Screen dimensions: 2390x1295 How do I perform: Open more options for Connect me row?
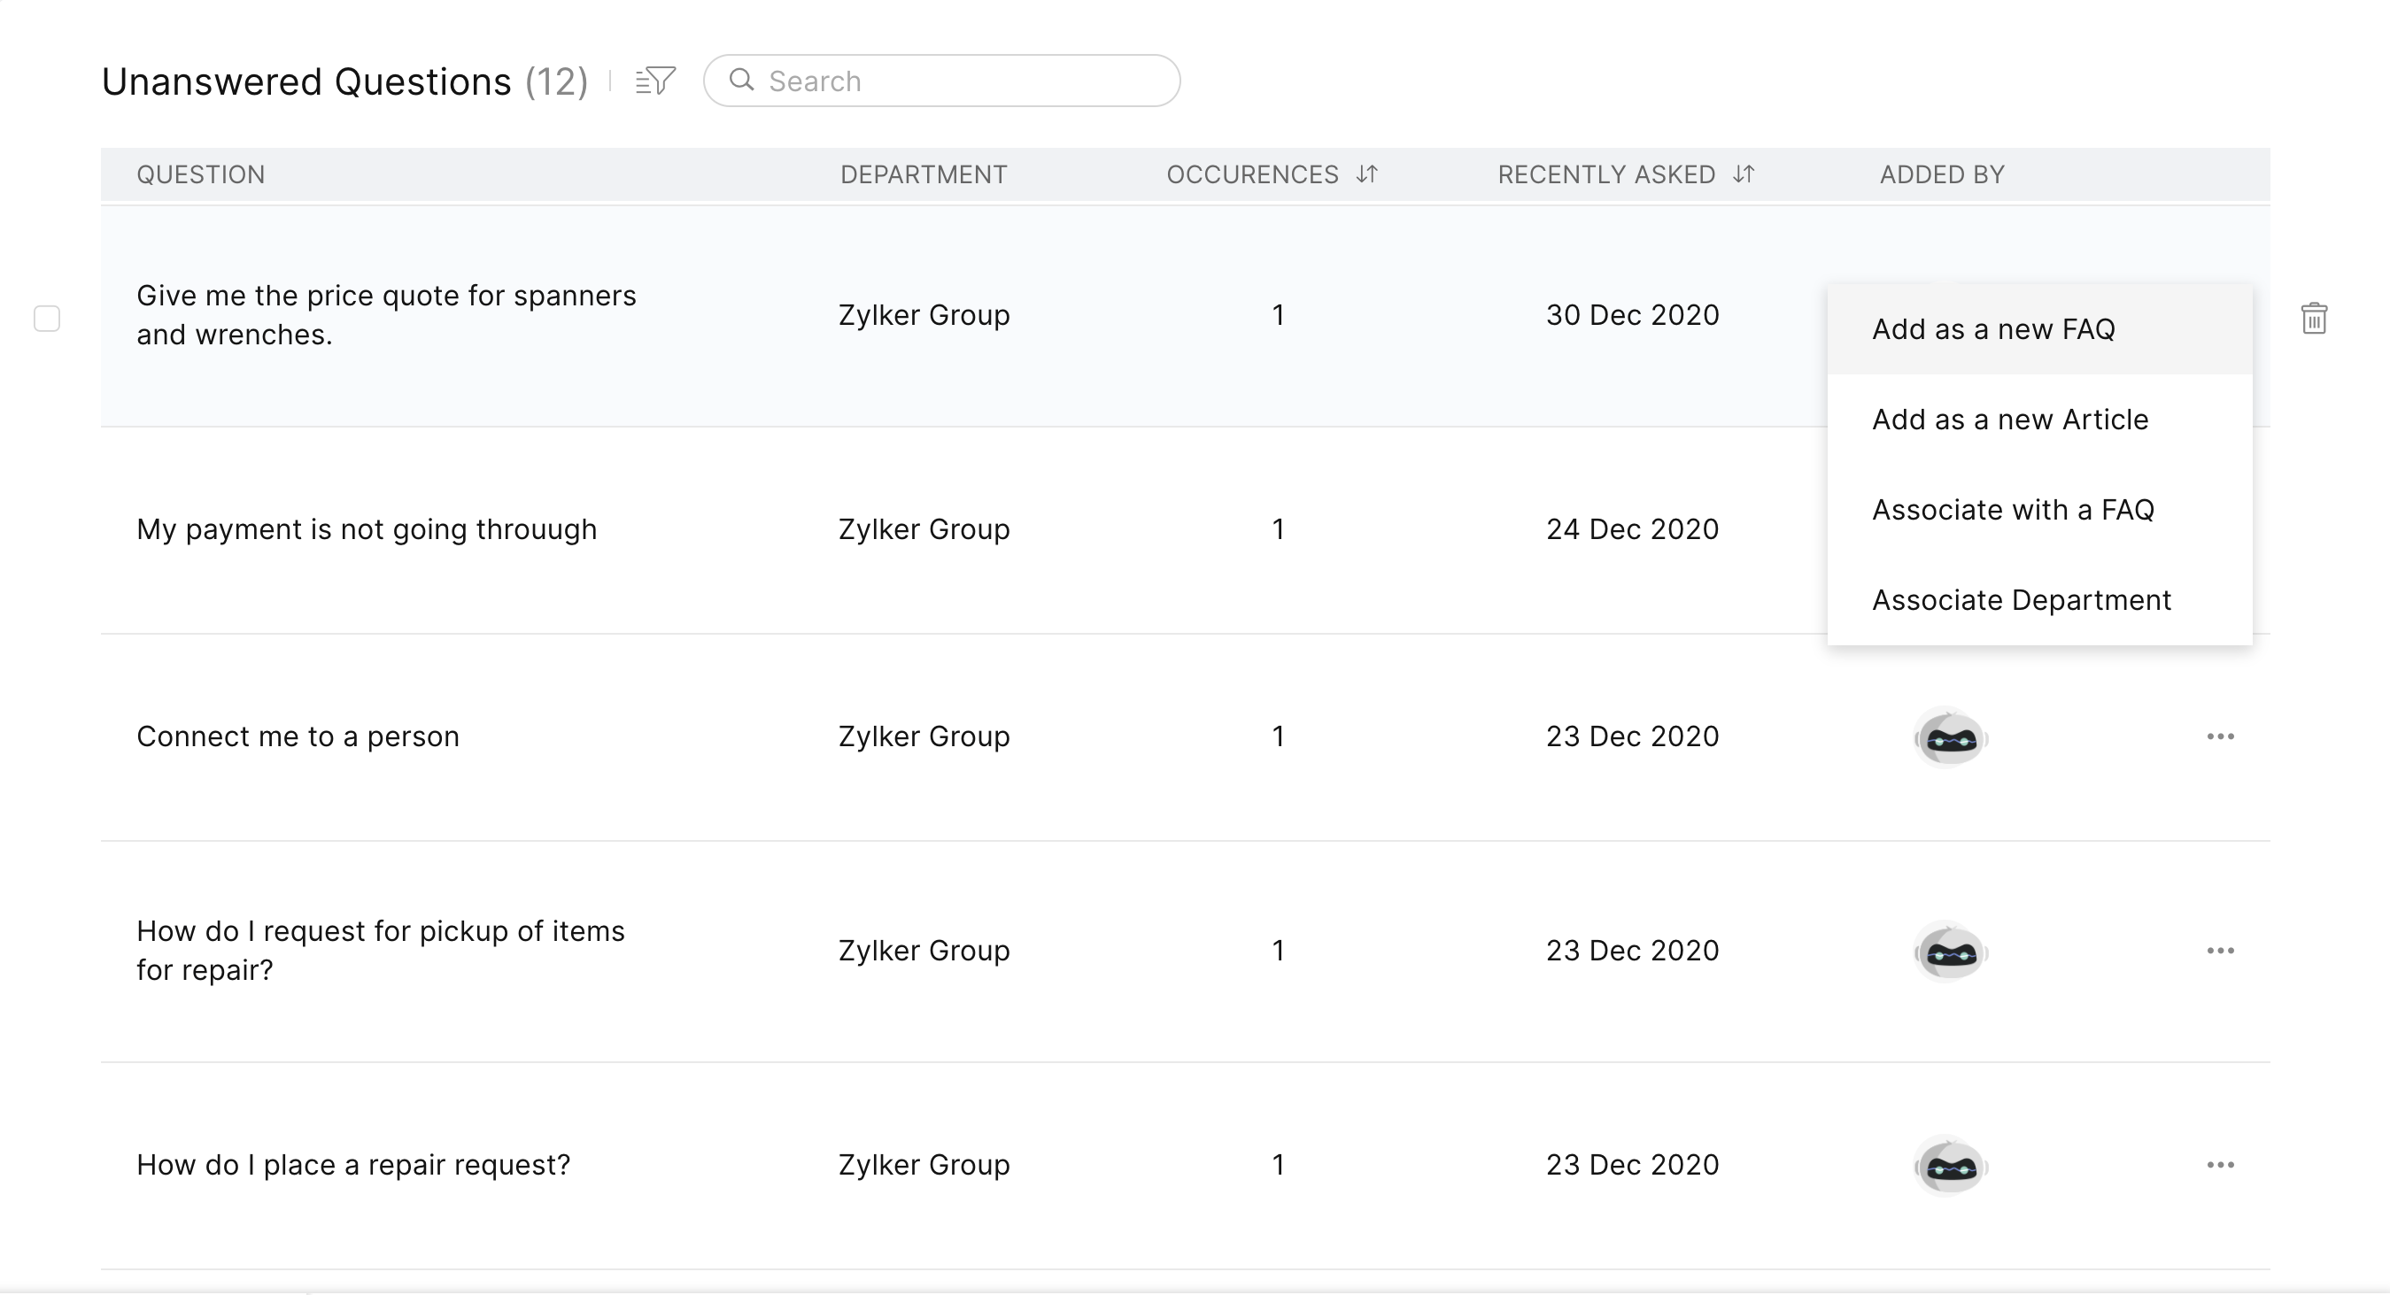(x=2219, y=736)
